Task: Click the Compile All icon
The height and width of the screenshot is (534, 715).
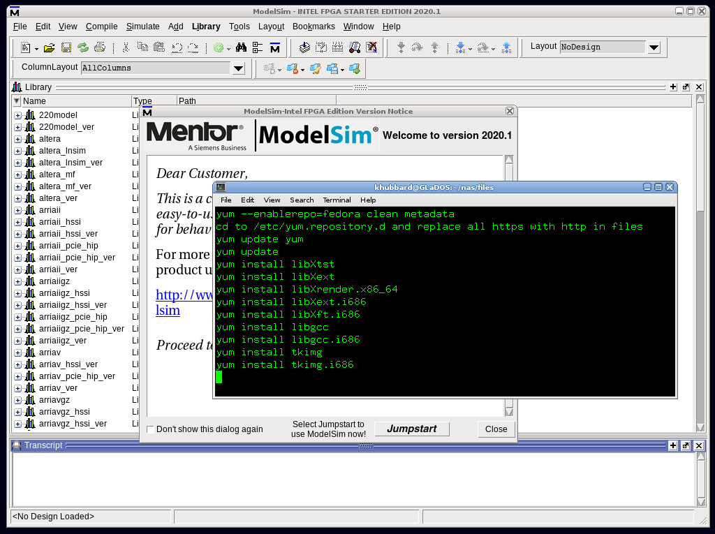Action: (338, 47)
